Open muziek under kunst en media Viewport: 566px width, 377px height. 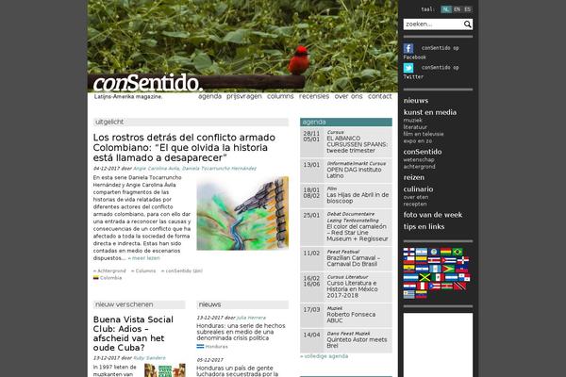click(x=412, y=120)
